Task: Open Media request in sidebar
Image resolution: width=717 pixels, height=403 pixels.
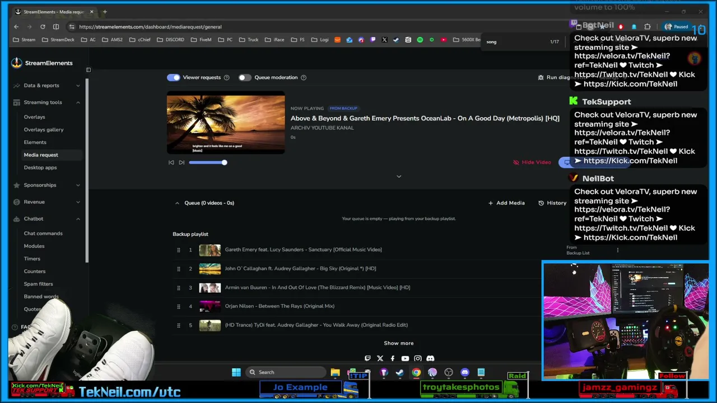Action: coord(41,155)
